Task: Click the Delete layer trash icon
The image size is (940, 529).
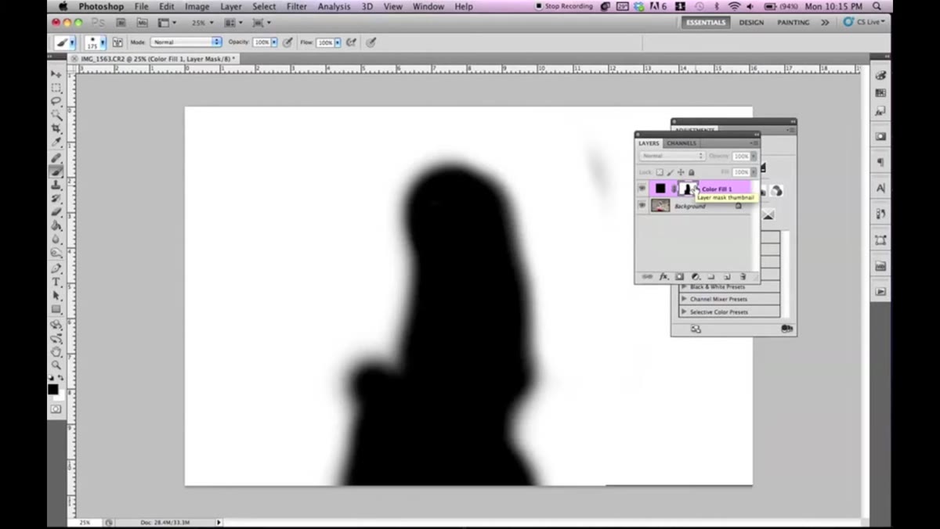Action: 742,276
